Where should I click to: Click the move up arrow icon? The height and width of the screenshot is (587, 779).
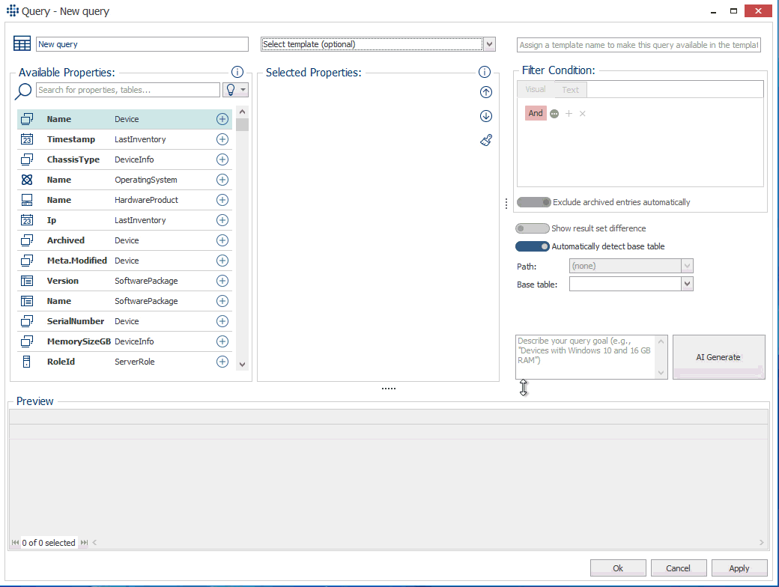click(x=485, y=92)
